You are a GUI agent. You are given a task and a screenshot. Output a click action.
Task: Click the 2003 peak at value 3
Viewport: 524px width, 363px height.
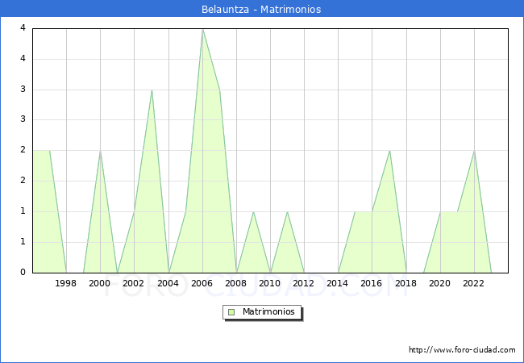(152, 90)
